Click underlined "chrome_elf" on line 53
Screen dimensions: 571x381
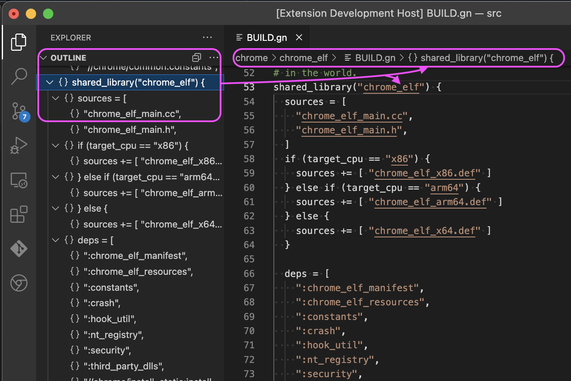tap(391, 87)
